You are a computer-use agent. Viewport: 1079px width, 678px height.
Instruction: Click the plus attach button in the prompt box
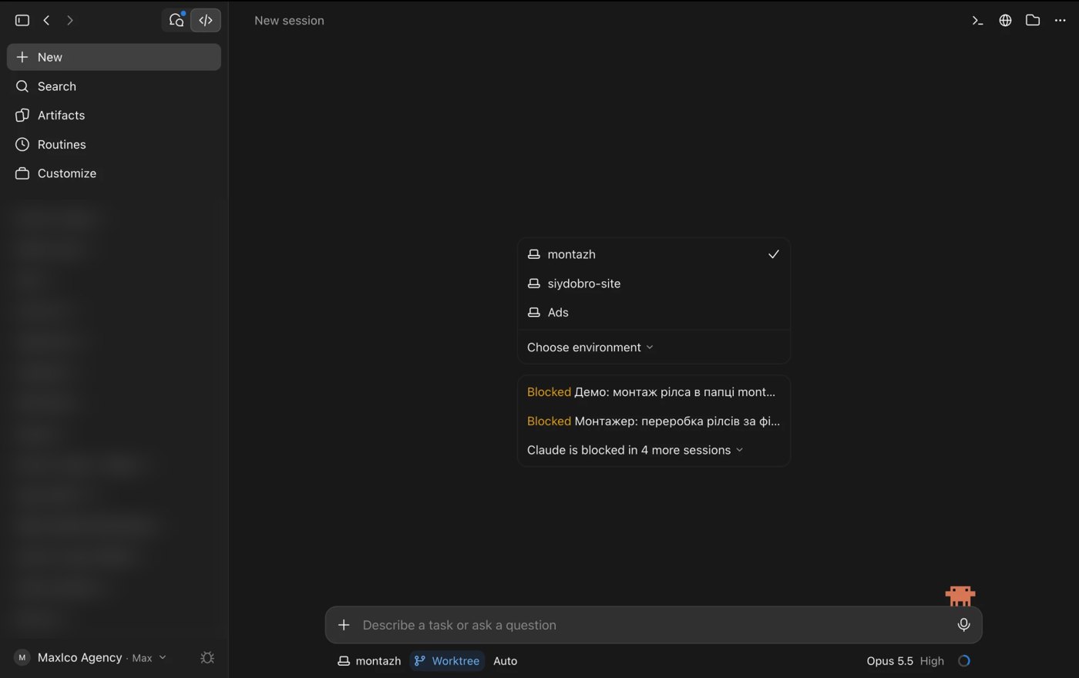[x=344, y=625]
